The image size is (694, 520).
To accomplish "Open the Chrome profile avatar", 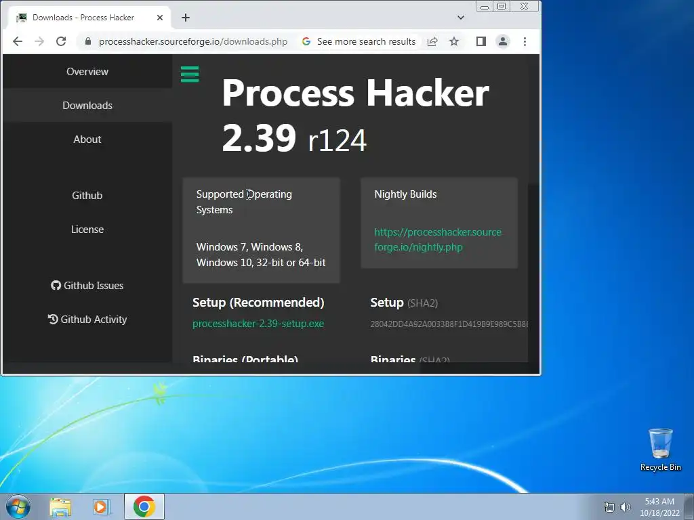I will click(x=503, y=41).
